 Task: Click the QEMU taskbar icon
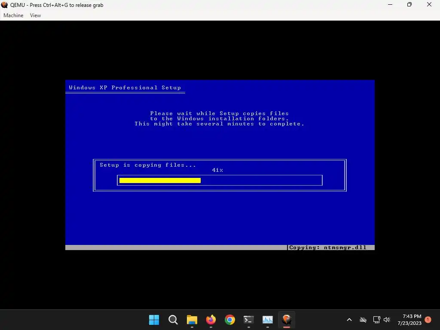click(287, 320)
